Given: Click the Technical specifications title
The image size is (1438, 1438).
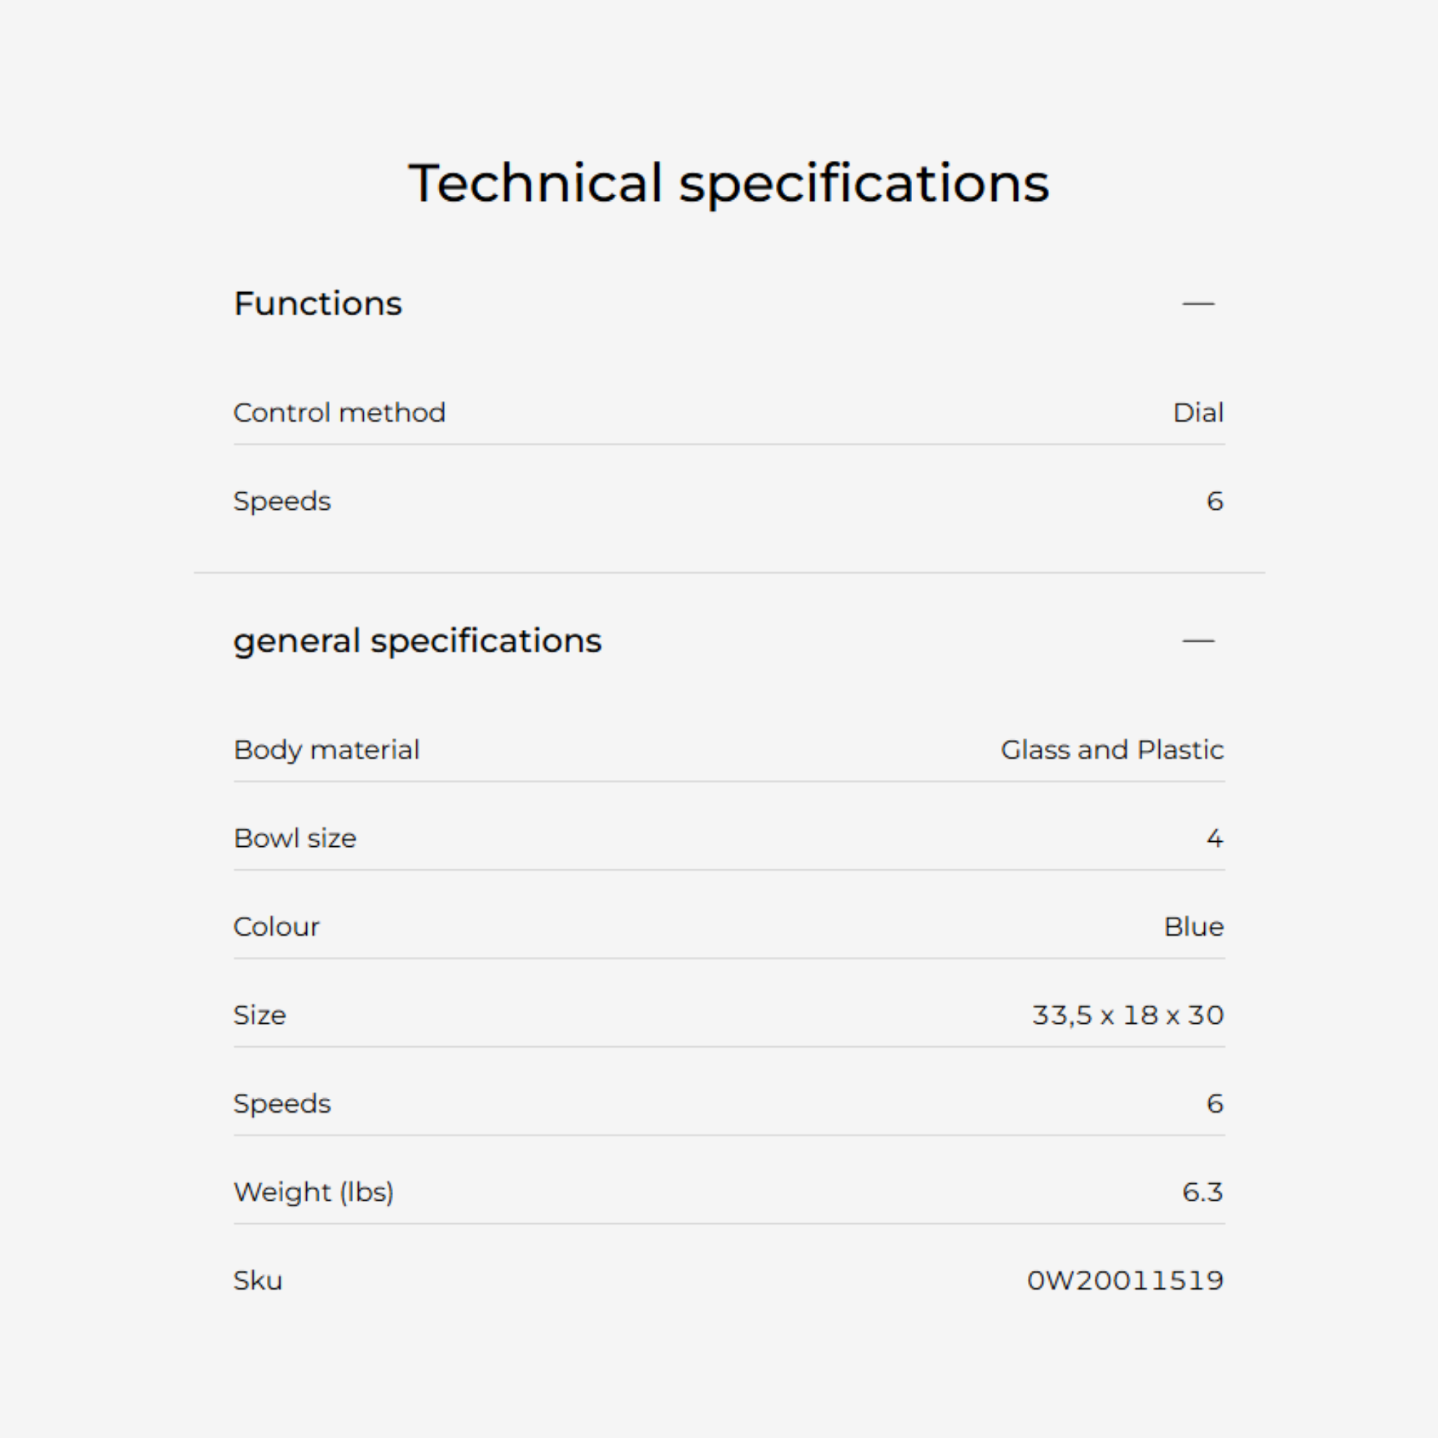Looking at the screenshot, I should click(729, 183).
